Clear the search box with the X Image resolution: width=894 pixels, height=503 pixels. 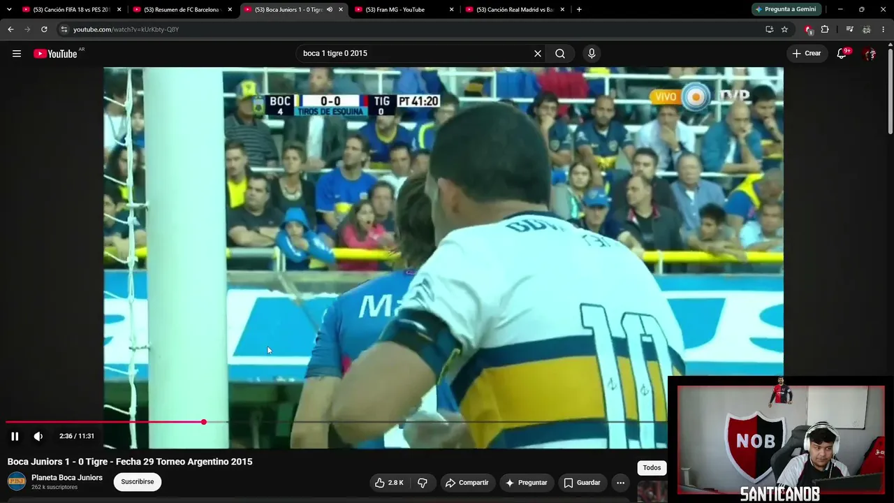538,54
